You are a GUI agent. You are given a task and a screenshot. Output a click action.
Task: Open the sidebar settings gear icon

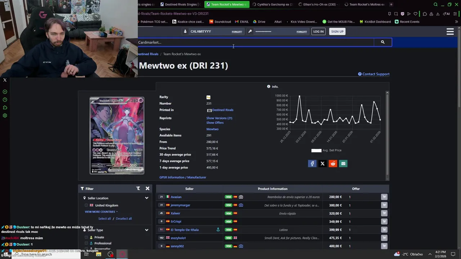[x=5, y=115]
